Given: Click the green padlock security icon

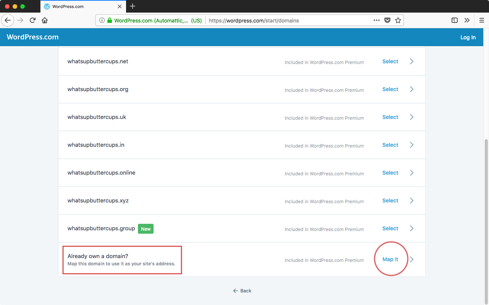Looking at the screenshot, I should pyautogui.click(x=110, y=21).
